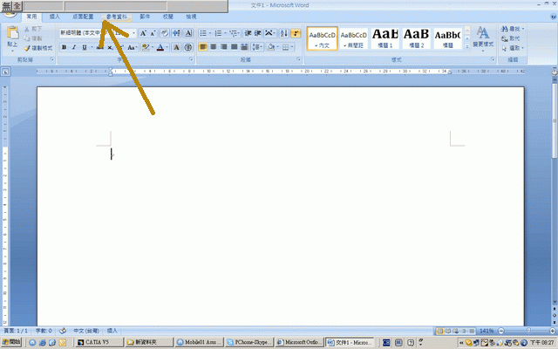Open the borders dropdown arrow
Viewport: 558px width, 349px height.
coord(292,47)
